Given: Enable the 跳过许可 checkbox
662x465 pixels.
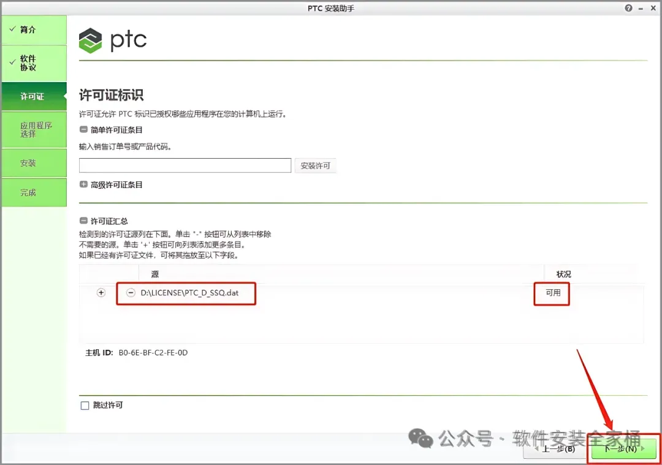Looking at the screenshot, I should point(85,406).
